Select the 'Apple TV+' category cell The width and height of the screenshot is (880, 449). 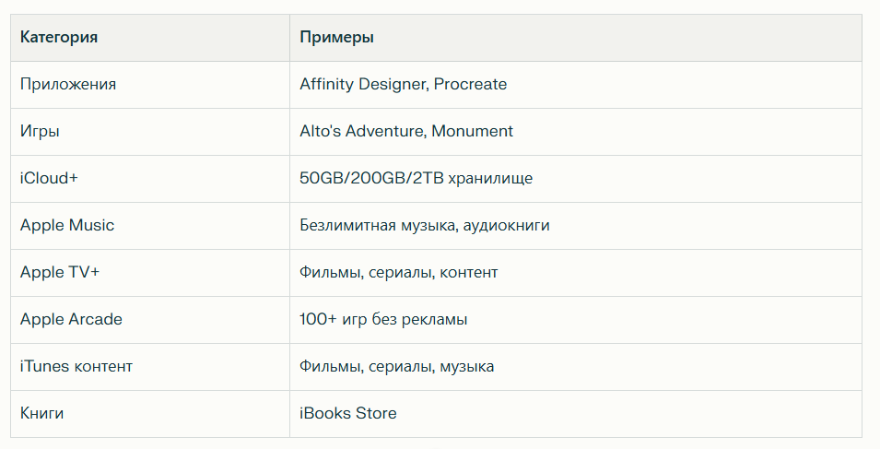coord(150,273)
